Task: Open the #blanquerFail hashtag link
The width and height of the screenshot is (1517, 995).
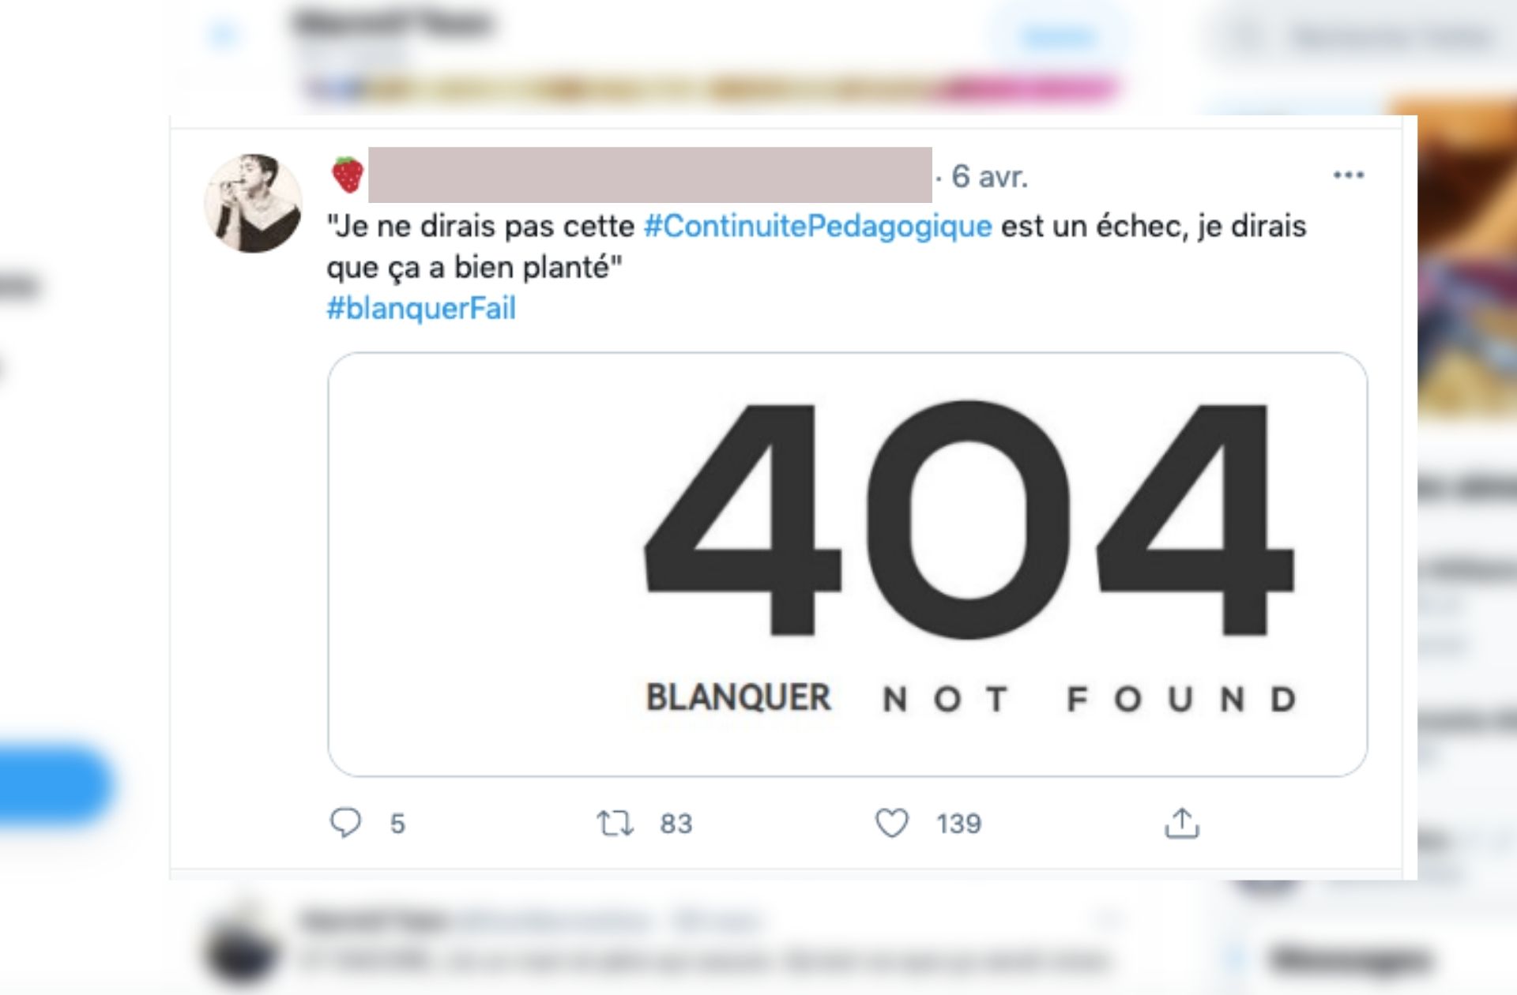Action: coord(421,308)
